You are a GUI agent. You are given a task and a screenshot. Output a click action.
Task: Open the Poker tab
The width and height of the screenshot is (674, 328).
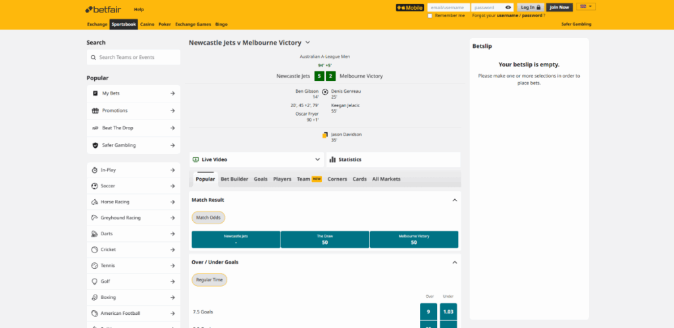(165, 24)
